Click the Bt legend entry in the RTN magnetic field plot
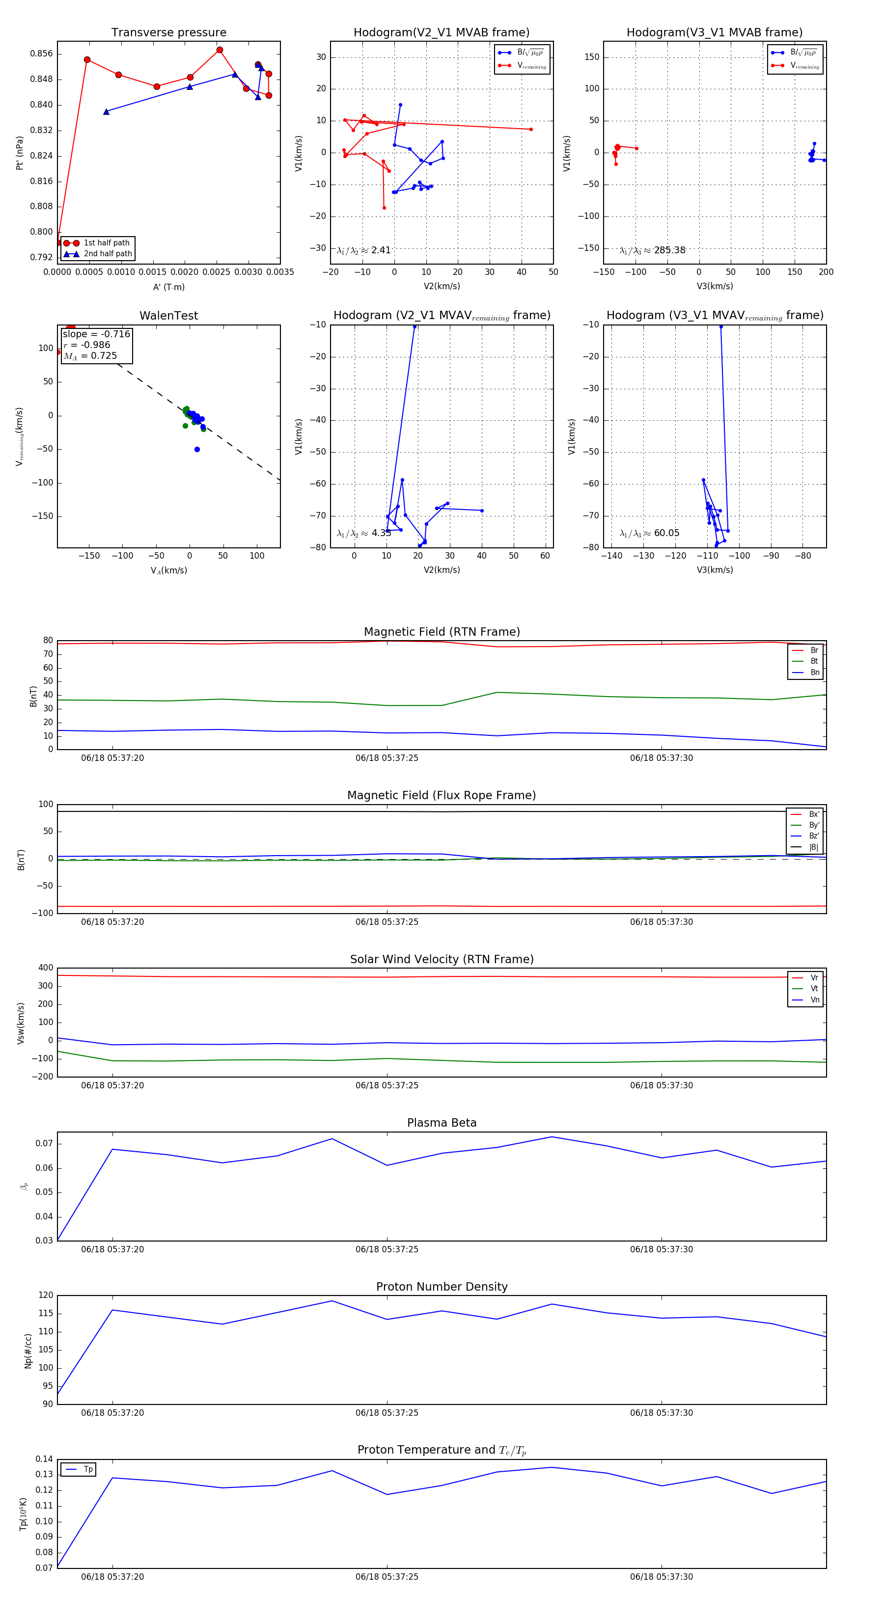Screen dimensions: 884x1620 pyautogui.click(x=806, y=661)
